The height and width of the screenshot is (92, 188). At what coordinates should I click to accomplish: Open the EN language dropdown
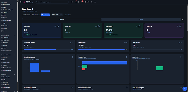(x=87, y=2)
